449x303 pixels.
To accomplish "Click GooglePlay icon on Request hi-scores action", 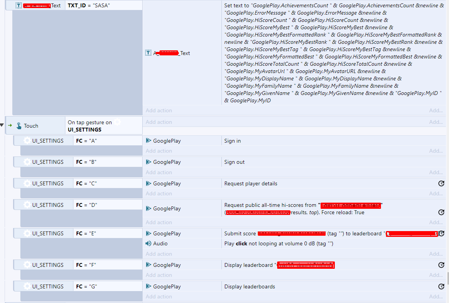I will click(x=148, y=208).
